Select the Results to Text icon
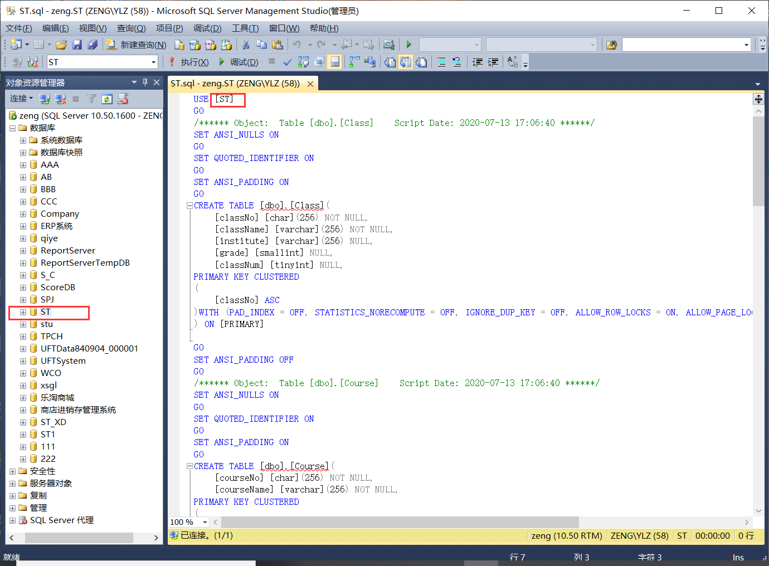The image size is (769, 566). coord(390,62)
